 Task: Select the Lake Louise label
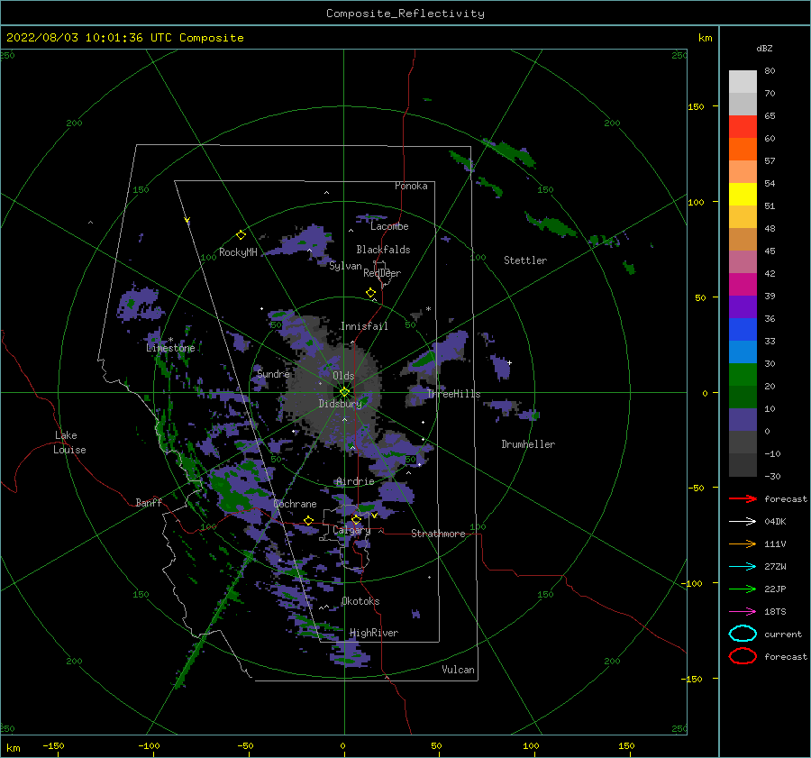pyautogui.click(x=69, y=443)
